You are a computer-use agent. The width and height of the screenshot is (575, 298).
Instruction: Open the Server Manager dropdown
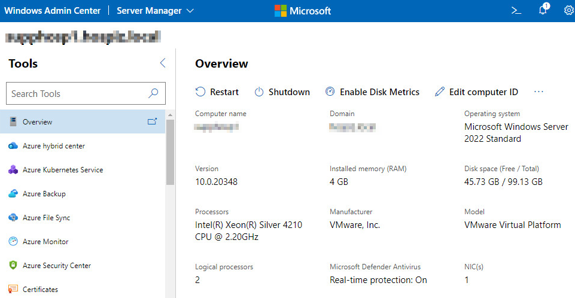pos(155,11)
